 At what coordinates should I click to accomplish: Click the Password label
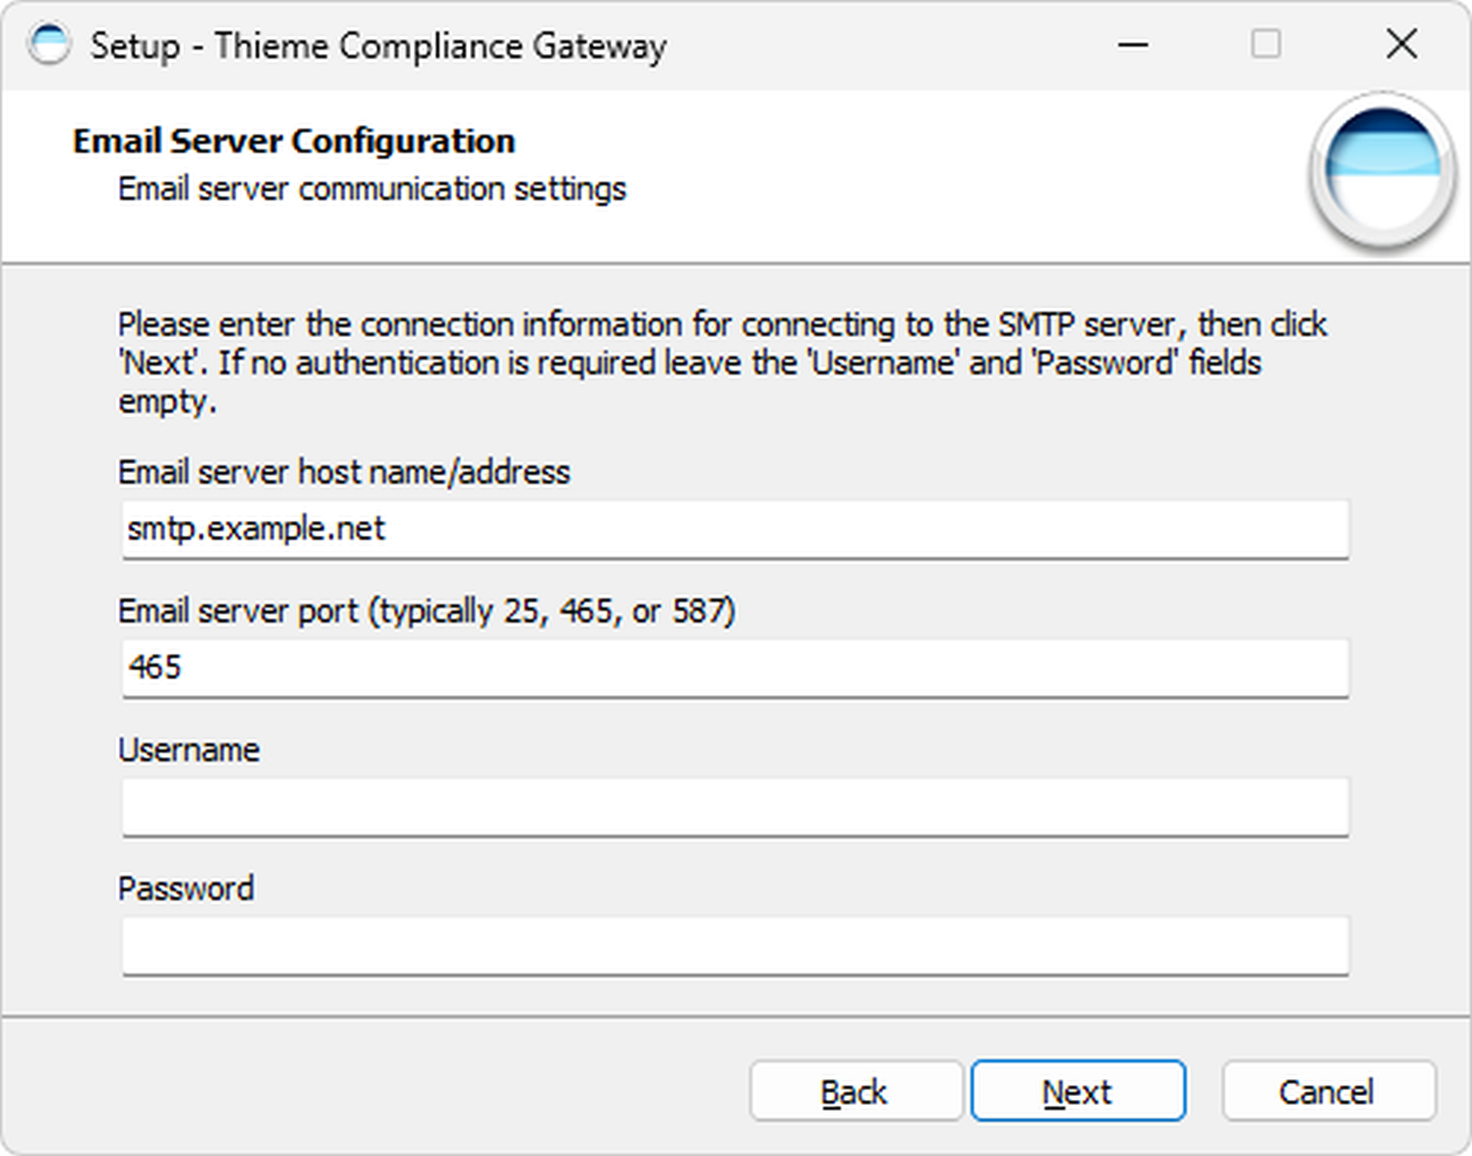click(x=186, y=890)
